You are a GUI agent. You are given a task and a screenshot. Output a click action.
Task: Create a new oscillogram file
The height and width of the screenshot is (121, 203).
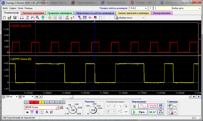(x=4, y=18)
